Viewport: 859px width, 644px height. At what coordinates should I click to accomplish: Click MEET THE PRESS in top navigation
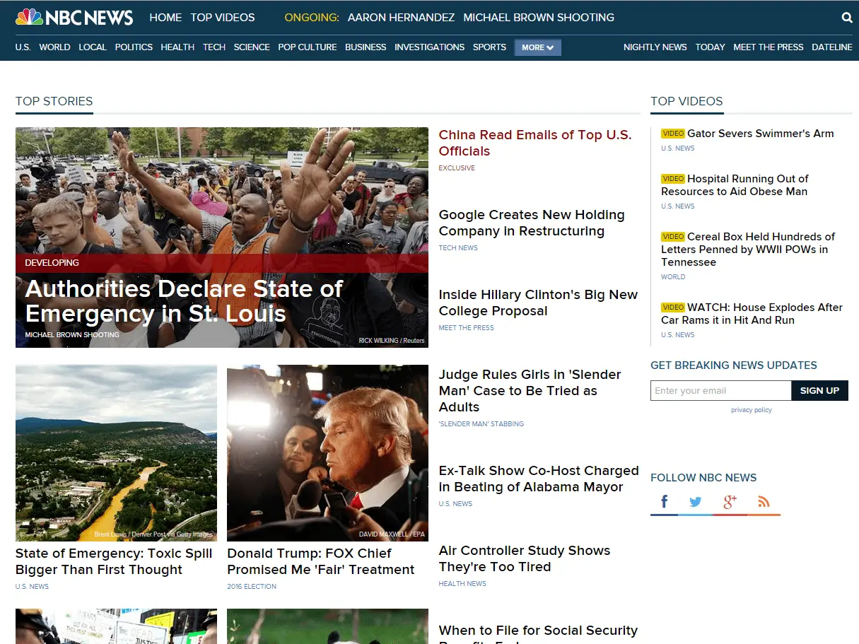769,47
